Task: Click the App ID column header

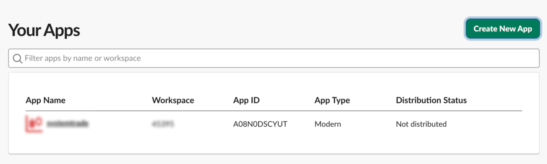Action: (x=246, y=100)
